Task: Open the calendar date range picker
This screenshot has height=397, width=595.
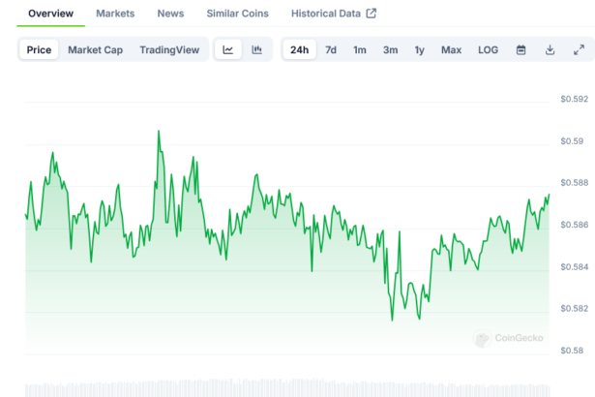Action: (521, 49)
